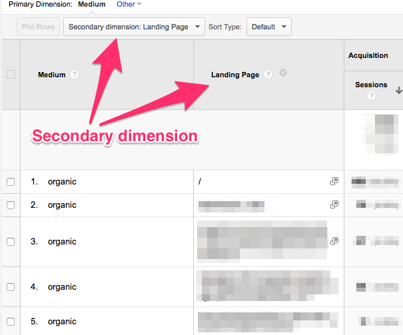Open landing page link in row 3

point(334,241)
